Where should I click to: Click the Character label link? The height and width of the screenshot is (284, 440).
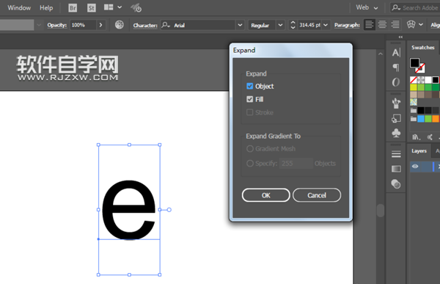coord(145,25)
